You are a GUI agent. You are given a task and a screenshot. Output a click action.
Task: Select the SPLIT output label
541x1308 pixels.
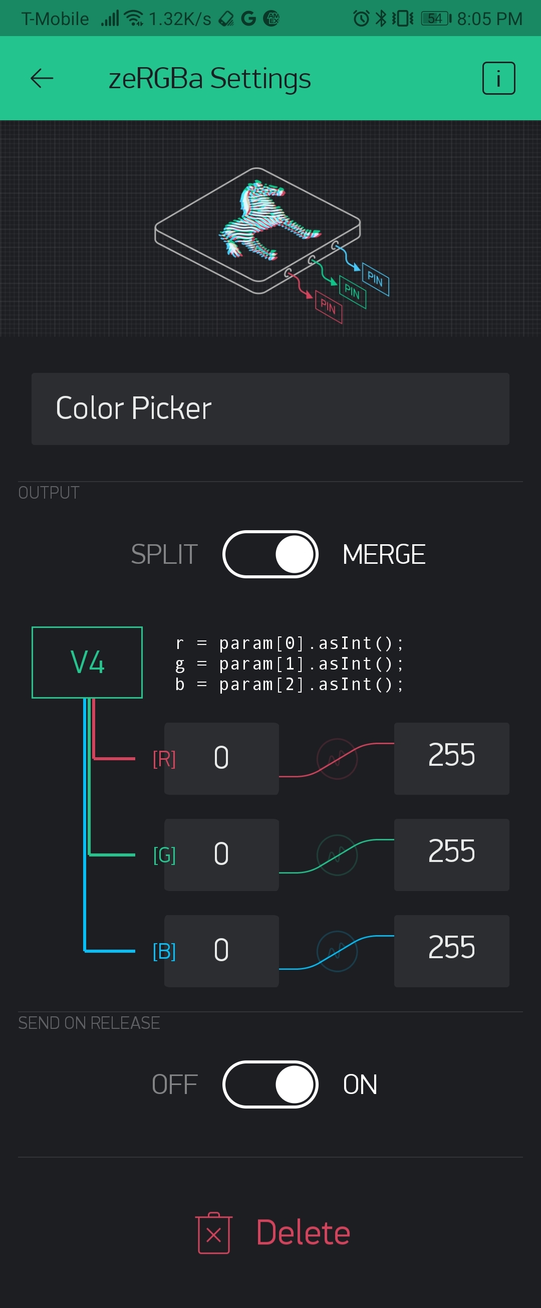coord(164,554)
